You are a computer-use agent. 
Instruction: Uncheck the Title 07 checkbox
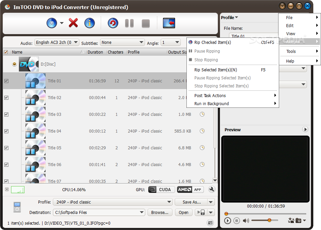[x=6, y=181]
